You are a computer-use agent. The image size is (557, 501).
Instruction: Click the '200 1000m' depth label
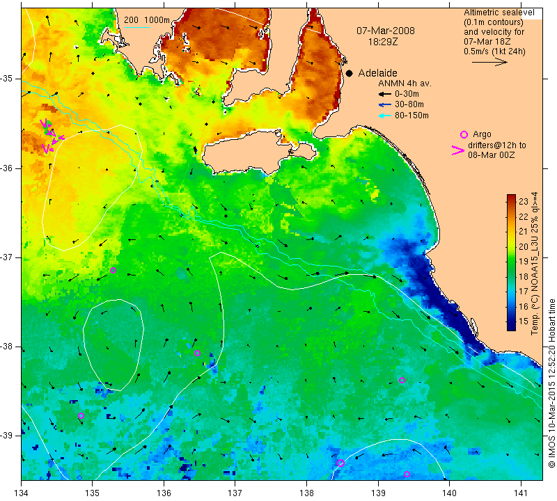click(147, 20)
